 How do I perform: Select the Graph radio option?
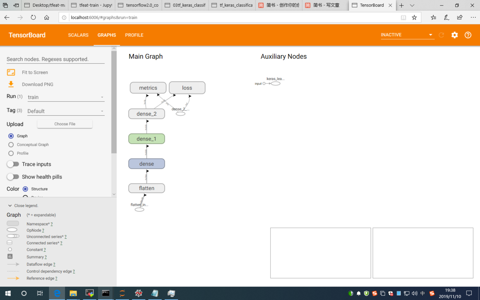tap(11, 136)
